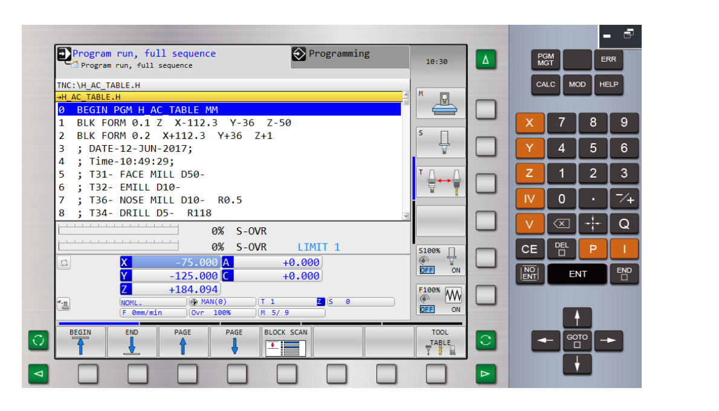Click the orange I incremental key
The image size is (719, 411).
pos(624,248)
